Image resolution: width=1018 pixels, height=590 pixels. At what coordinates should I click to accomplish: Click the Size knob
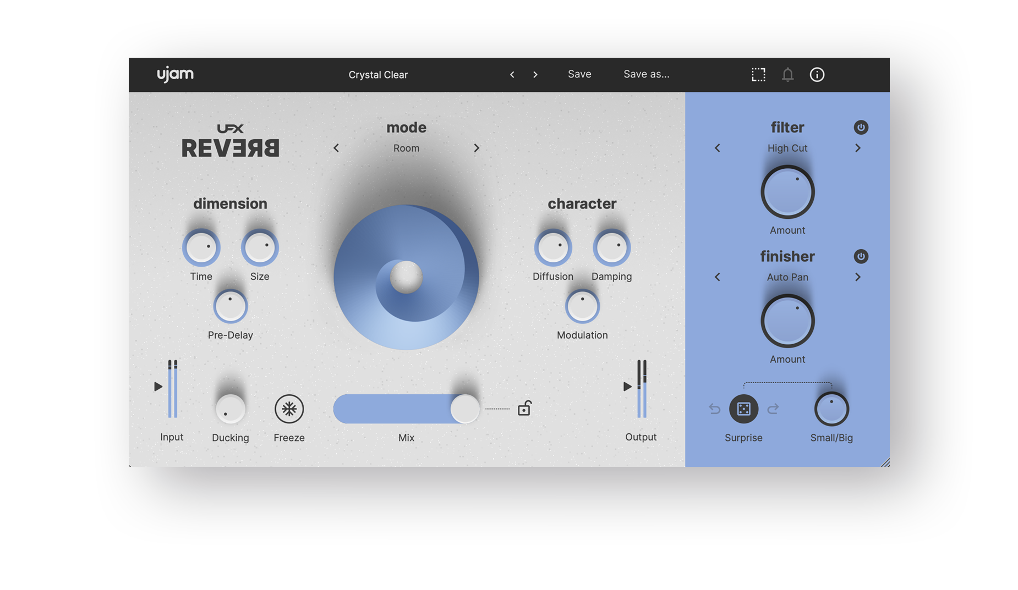260,247
